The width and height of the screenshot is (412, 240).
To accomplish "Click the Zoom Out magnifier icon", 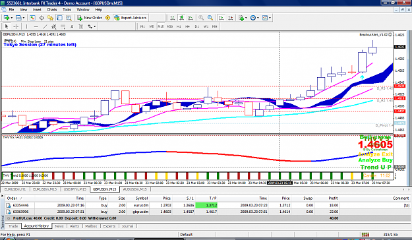I will click(x=210, y=18).
